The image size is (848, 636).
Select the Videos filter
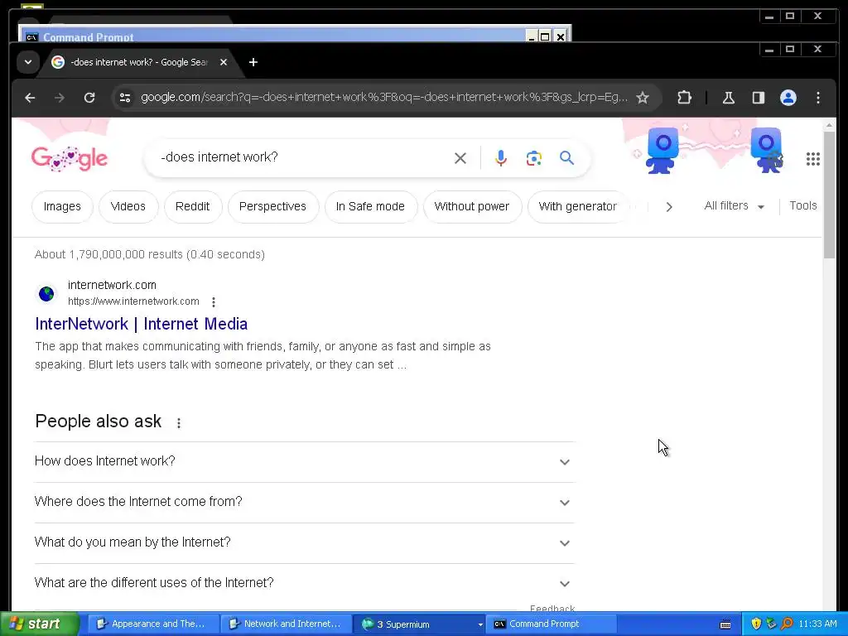click(x=128, y=206)
